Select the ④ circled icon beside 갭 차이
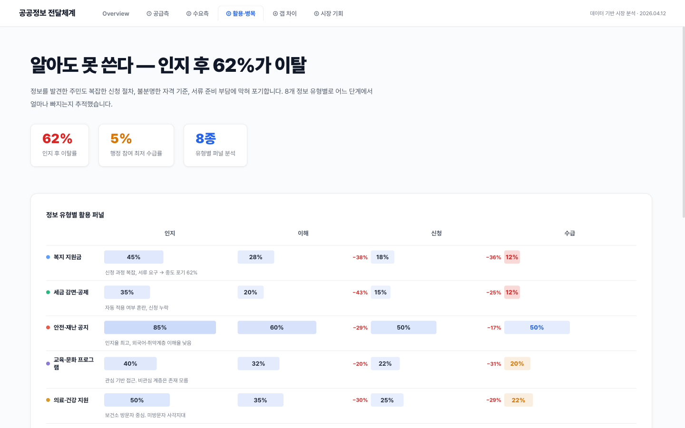This screenshot has width=685, height=428. (x=275, y=13)
